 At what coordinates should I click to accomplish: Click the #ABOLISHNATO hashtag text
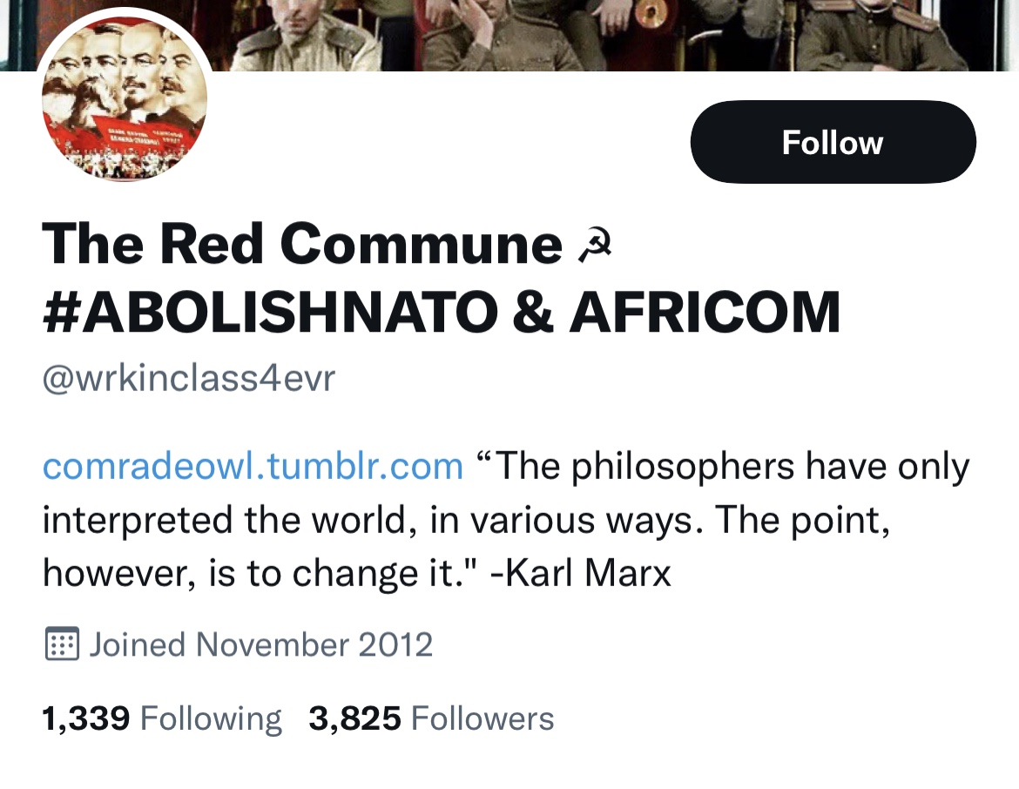point(270,312)
